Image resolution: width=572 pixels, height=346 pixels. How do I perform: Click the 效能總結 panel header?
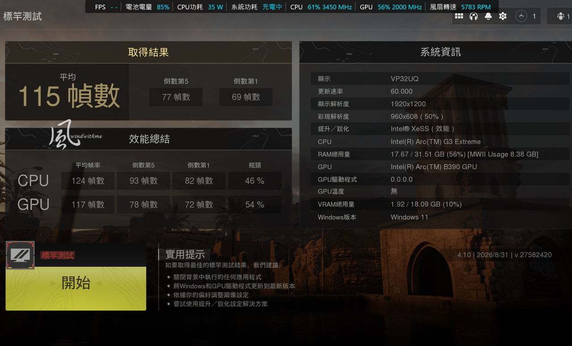[148, 139]
